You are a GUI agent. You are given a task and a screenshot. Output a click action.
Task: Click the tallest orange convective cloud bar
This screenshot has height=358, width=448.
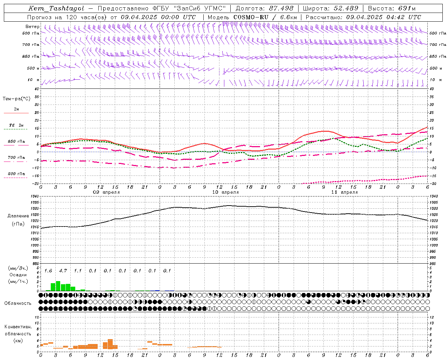(x=110, y=344)
